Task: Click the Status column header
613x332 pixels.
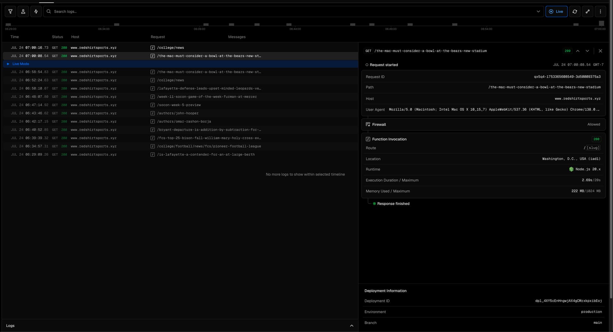Action: click(x=57, y=37)
